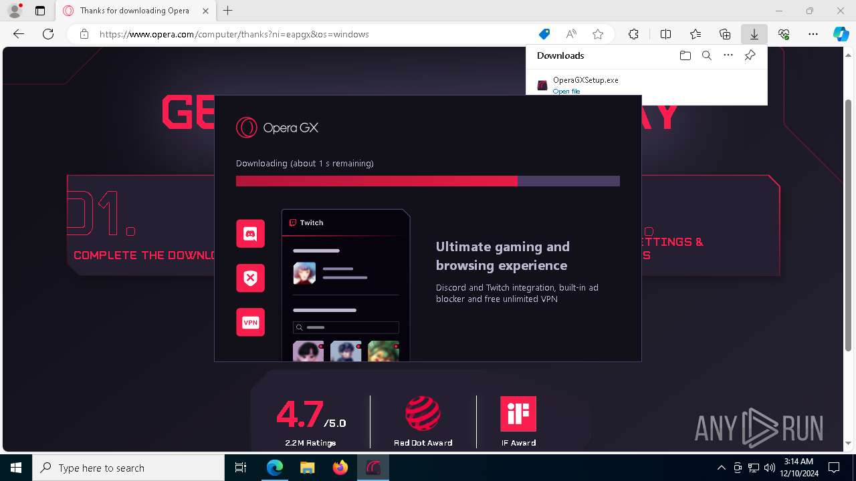856x481 pixels.
Task: Click the Open file link
Action: tap(566, 92)
